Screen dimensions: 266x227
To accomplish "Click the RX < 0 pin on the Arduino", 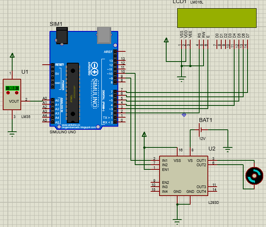I will point(115,122).
